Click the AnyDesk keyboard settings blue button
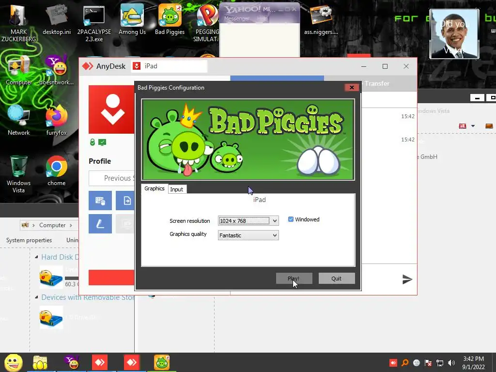 100,201
